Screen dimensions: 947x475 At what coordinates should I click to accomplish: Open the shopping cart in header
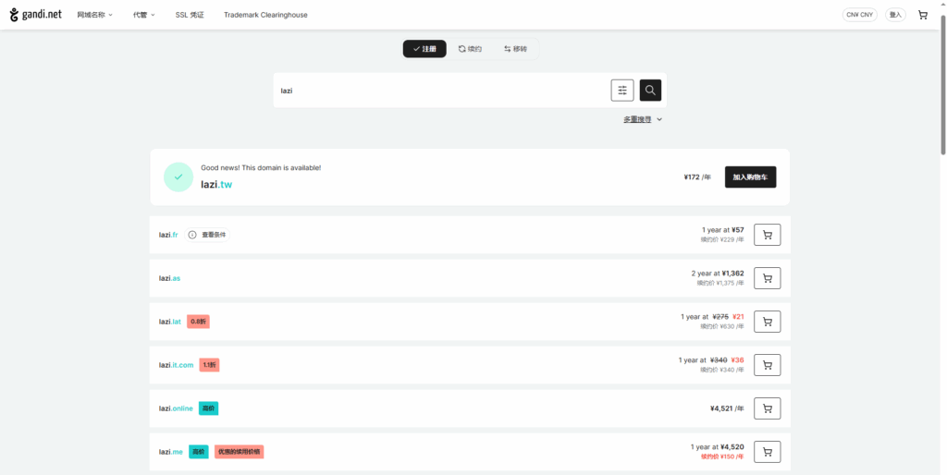922,15
